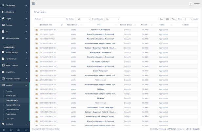Click the settings gear in sidebar footer

point(4,130)
